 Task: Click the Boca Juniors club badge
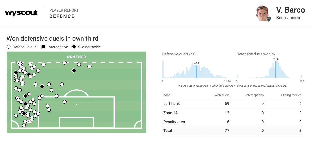coord(269,19)
